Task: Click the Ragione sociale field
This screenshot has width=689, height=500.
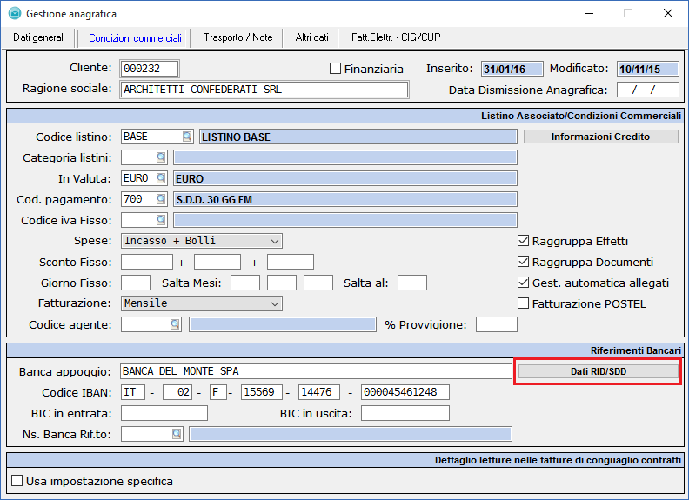Action: 264,90
